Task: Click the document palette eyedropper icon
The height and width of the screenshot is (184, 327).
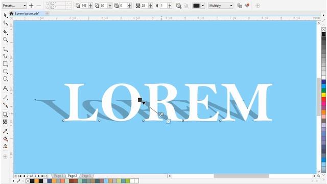Action: pyautogui.click(x=18, y=181)
